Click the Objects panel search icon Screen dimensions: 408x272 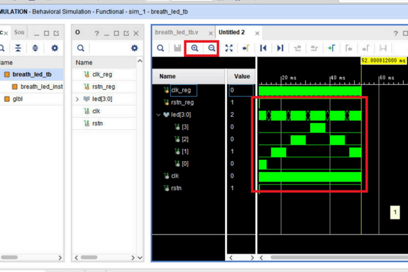pos(81,48)
